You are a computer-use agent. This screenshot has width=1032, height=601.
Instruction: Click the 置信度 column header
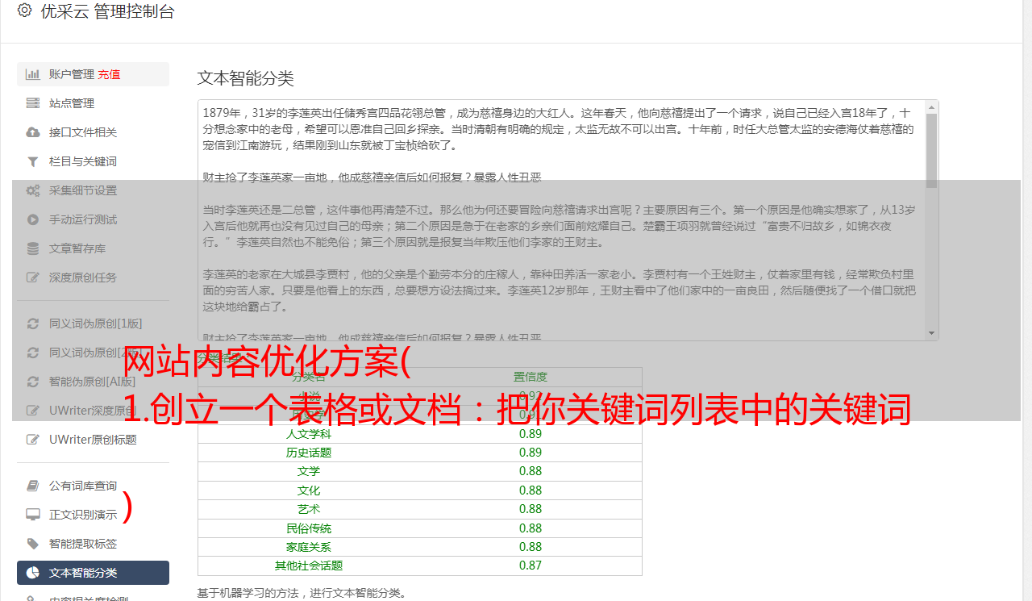[531, 377]
